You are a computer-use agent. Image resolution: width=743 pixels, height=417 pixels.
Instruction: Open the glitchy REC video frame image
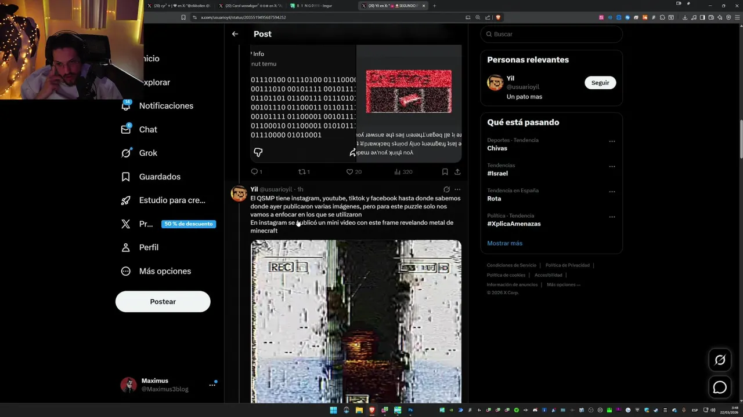(356, 321)
